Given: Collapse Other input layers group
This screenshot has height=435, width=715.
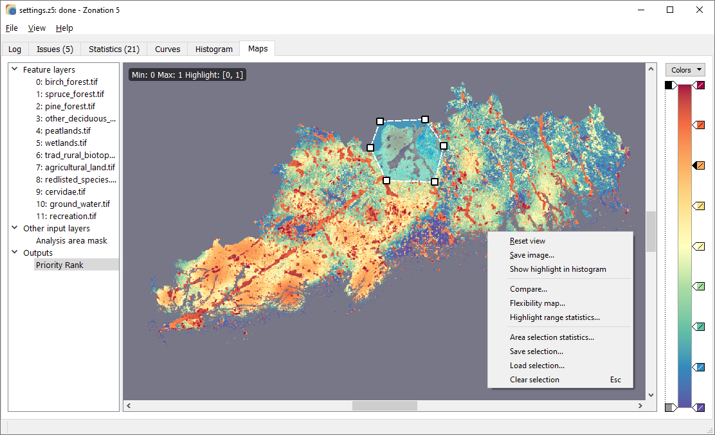Looking at the screenshot, I should [15, 227].
